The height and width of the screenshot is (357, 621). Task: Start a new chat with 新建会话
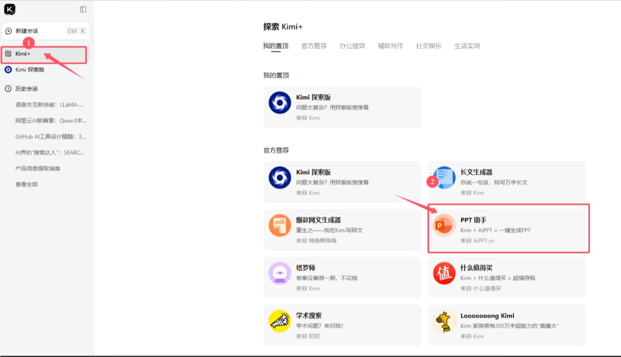pyautogui.click(x=45, y=31)
